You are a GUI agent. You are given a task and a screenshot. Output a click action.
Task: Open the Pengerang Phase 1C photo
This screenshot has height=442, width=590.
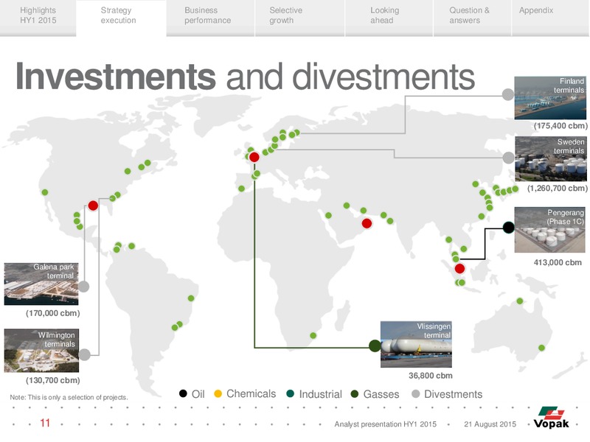tap(549, 230)
